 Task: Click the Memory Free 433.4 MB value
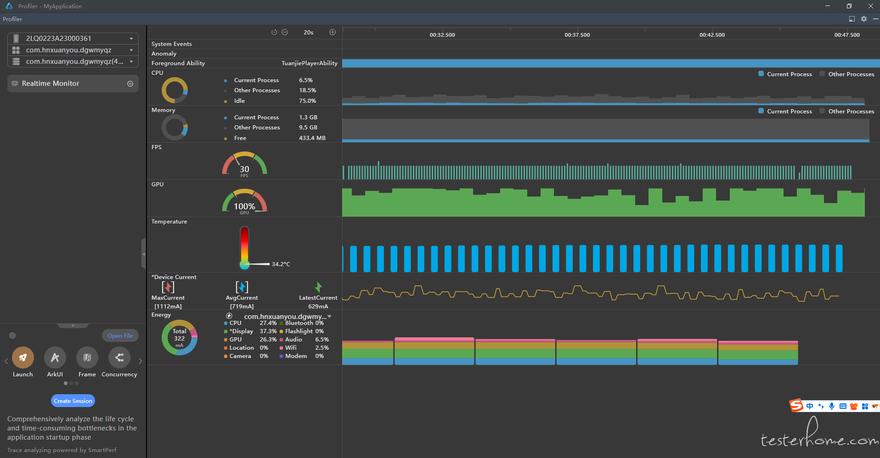[312, 138]
